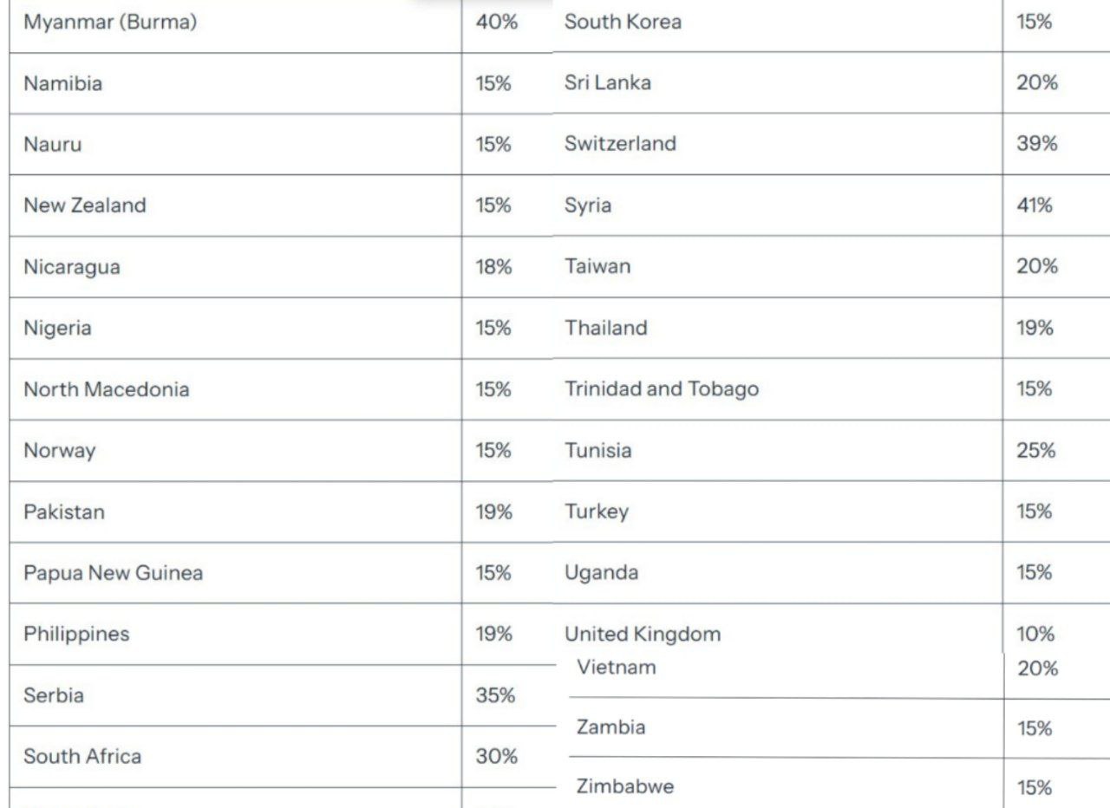Image resolution: width=1110 pixels, height=808 pixels.
Task: Select the Vietnam country name
Action: click(x=617, y=668)
